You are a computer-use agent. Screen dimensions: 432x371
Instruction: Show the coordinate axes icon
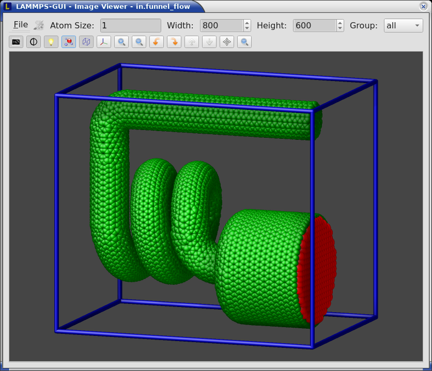click(x=104, y=42)
